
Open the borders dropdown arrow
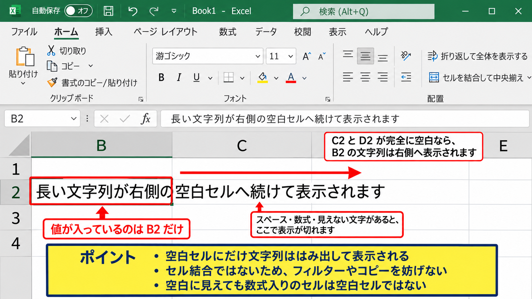pyautogui.click(x=242, y=78)
